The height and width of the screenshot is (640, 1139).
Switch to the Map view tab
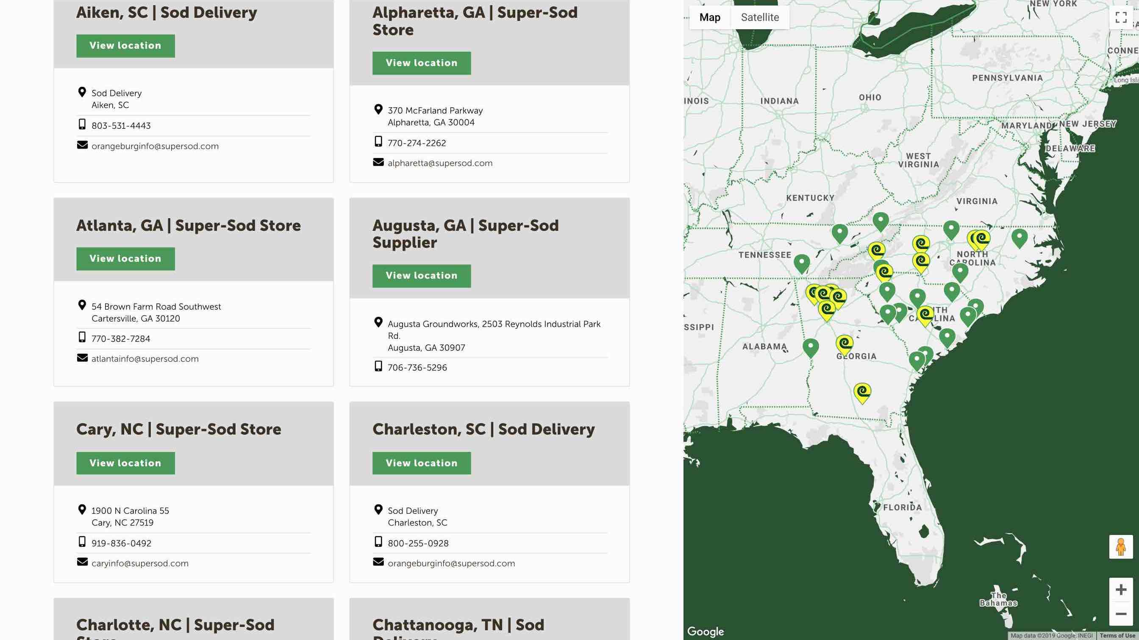pyautogui.click(x=710, y=17)
